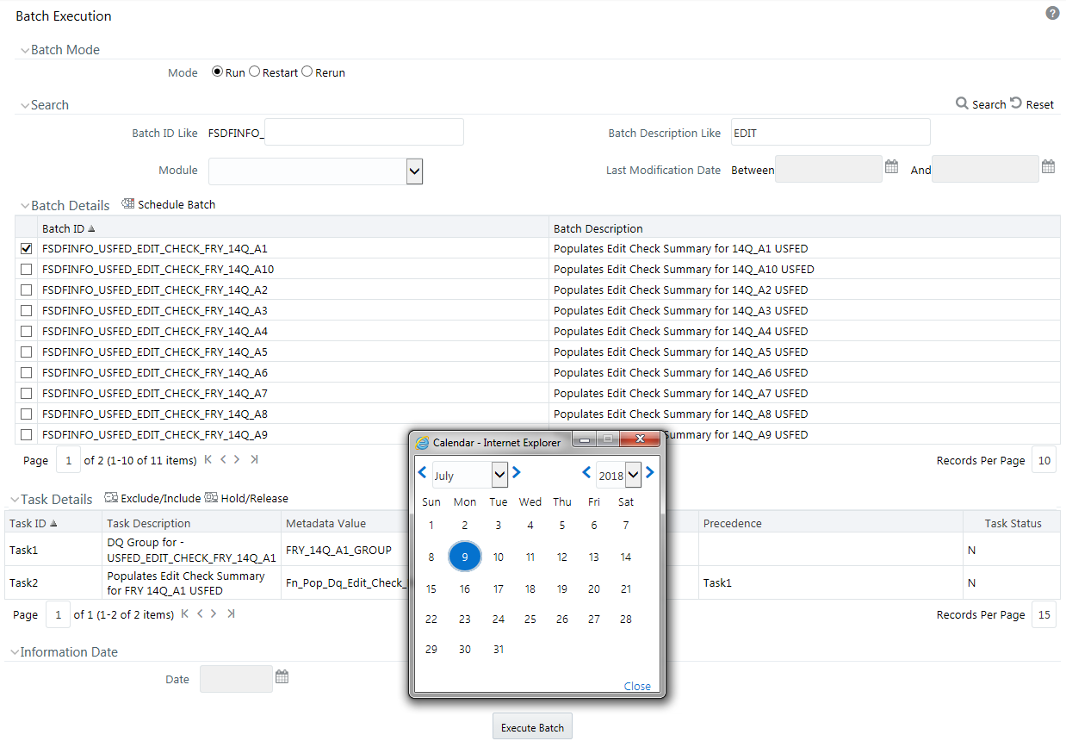This screenshot has width=1066, height=741.
Task: Click the Search magnifier icon
Action: [x=962, y=103]
